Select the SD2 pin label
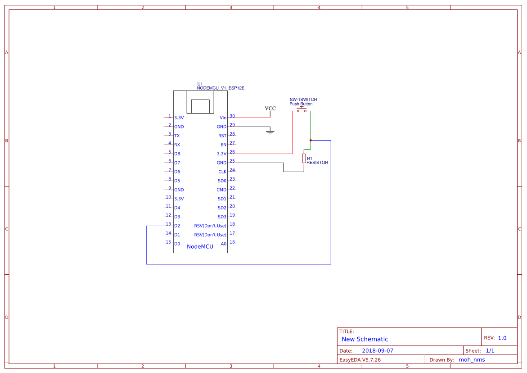527x373 pixels. 222,208
